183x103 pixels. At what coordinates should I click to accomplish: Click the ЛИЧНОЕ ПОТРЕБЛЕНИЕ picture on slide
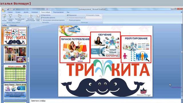tap(75, 49)
